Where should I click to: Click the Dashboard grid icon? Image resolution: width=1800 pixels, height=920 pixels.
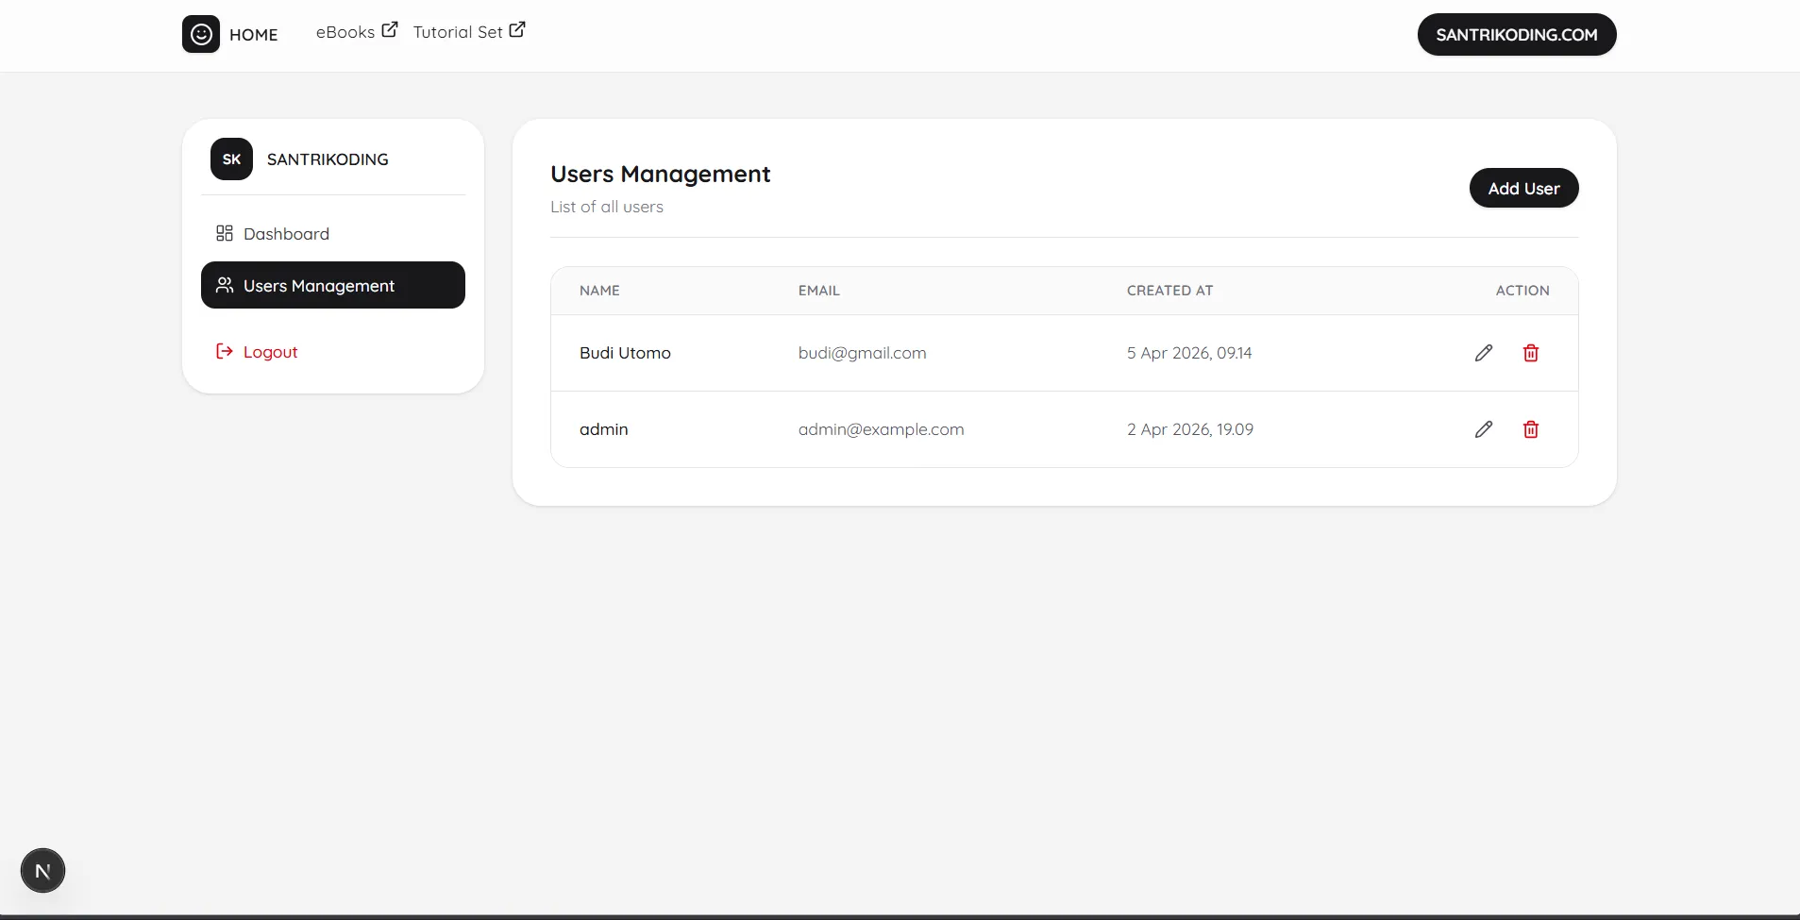pyautogui.click(x=225, y=233)
